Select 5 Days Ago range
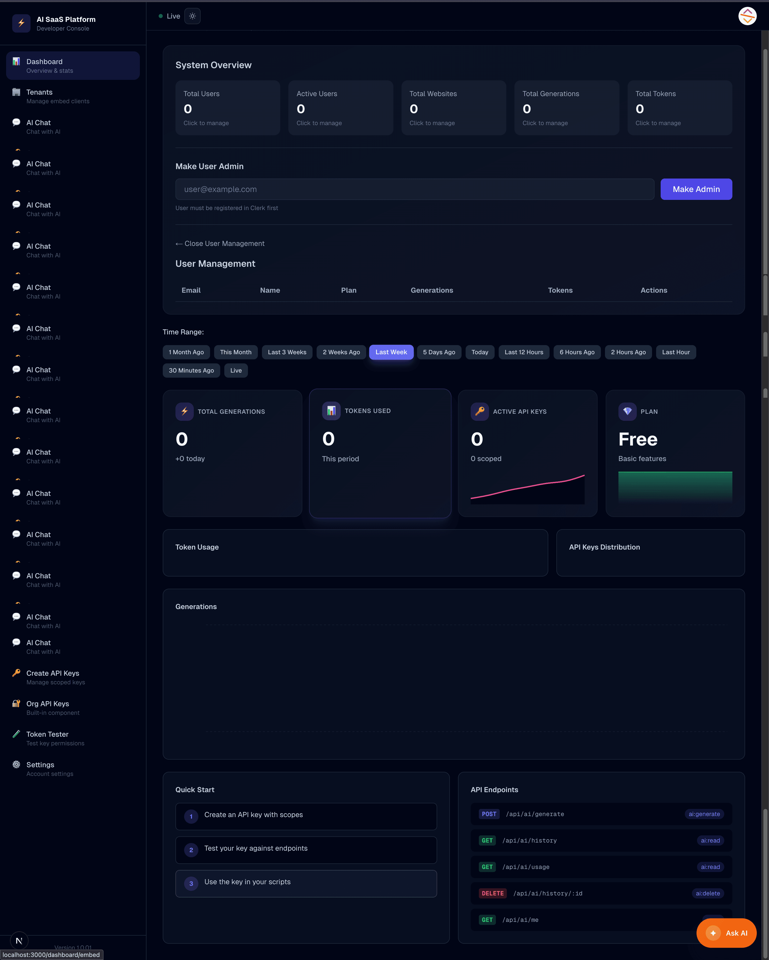 (x=439, y=352)
